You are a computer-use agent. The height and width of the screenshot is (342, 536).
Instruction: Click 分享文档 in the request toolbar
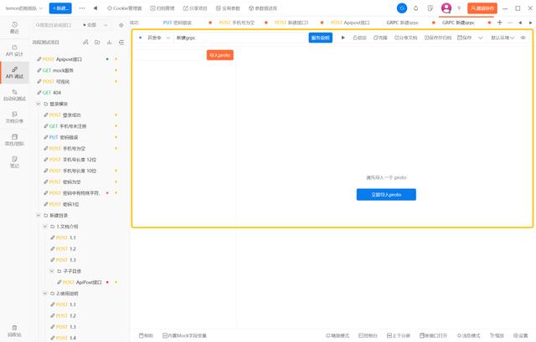[x=405, y=38]
